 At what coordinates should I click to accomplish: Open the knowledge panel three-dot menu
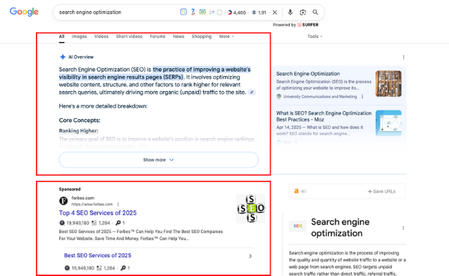[403, 228]
